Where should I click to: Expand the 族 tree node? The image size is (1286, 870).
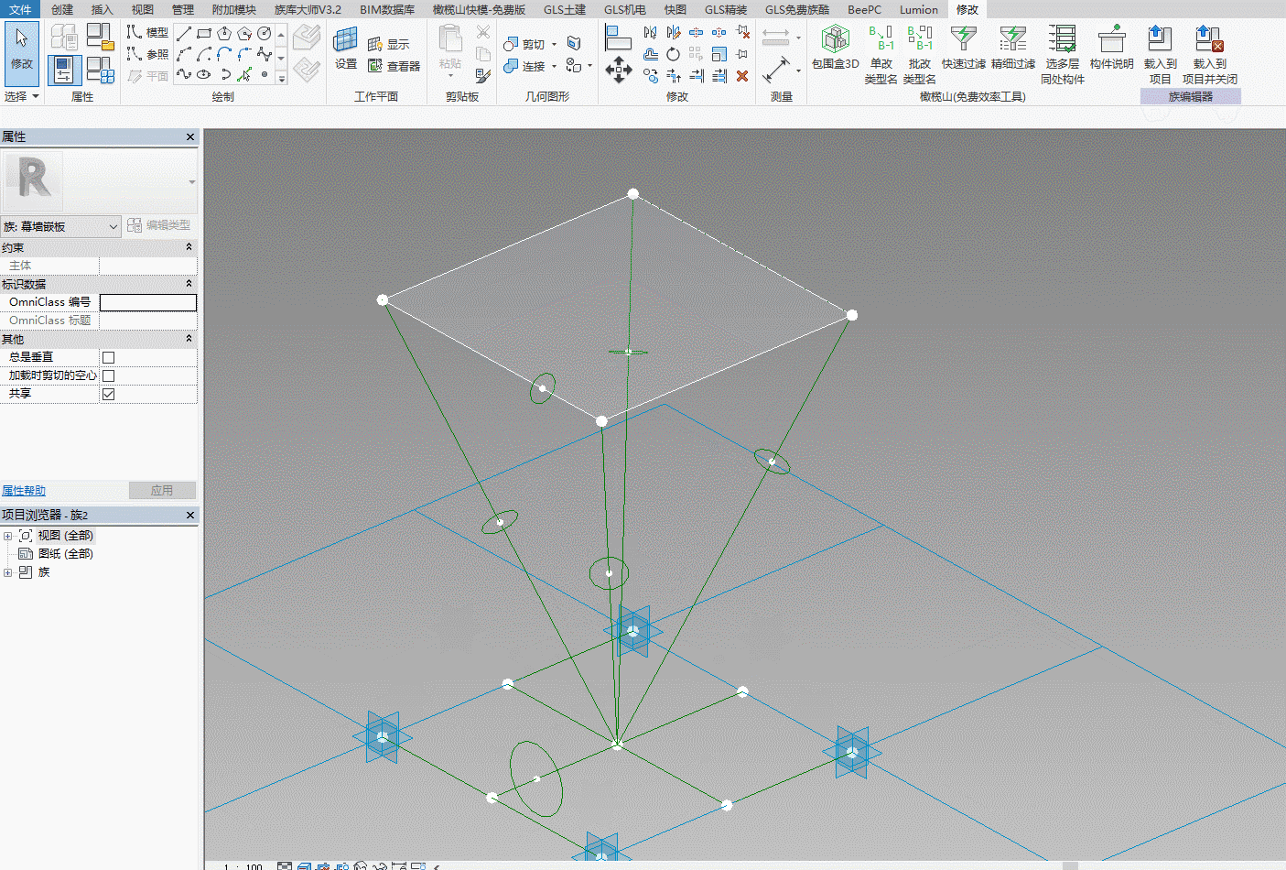[x=8, y=572]
